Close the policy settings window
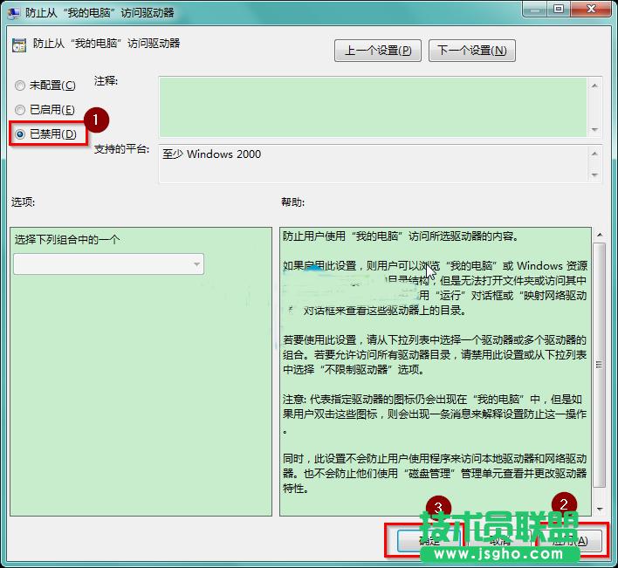 (591, 10)
